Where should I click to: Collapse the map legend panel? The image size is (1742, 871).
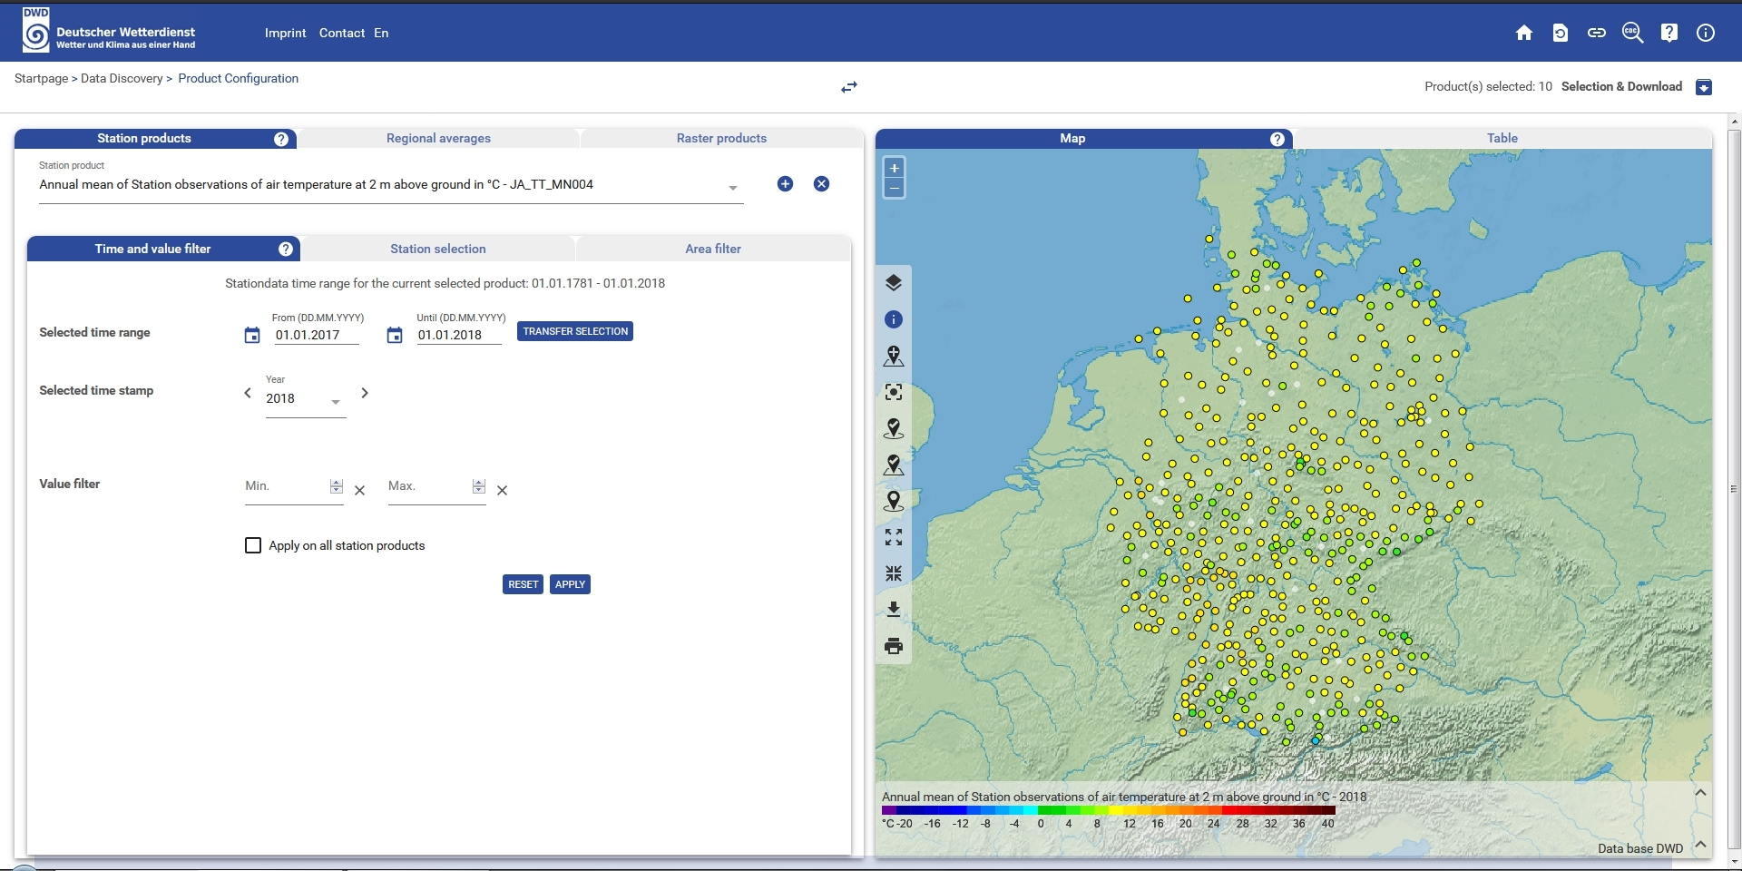pos(1700,793)
